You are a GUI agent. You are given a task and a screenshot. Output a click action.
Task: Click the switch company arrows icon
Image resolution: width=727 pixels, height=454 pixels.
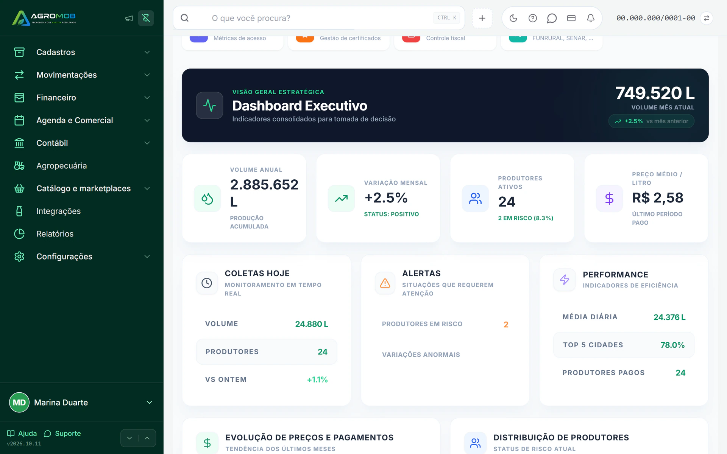click(707, 18)
